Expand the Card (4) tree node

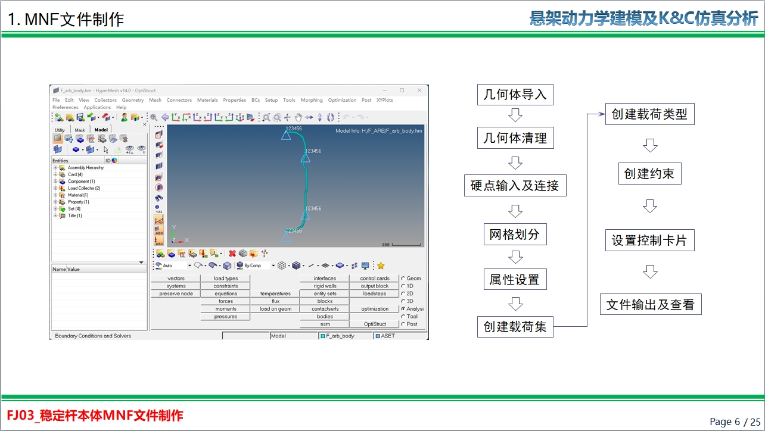coord(55,174)
